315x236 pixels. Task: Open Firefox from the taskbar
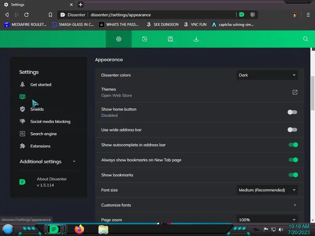coord(79,229)
